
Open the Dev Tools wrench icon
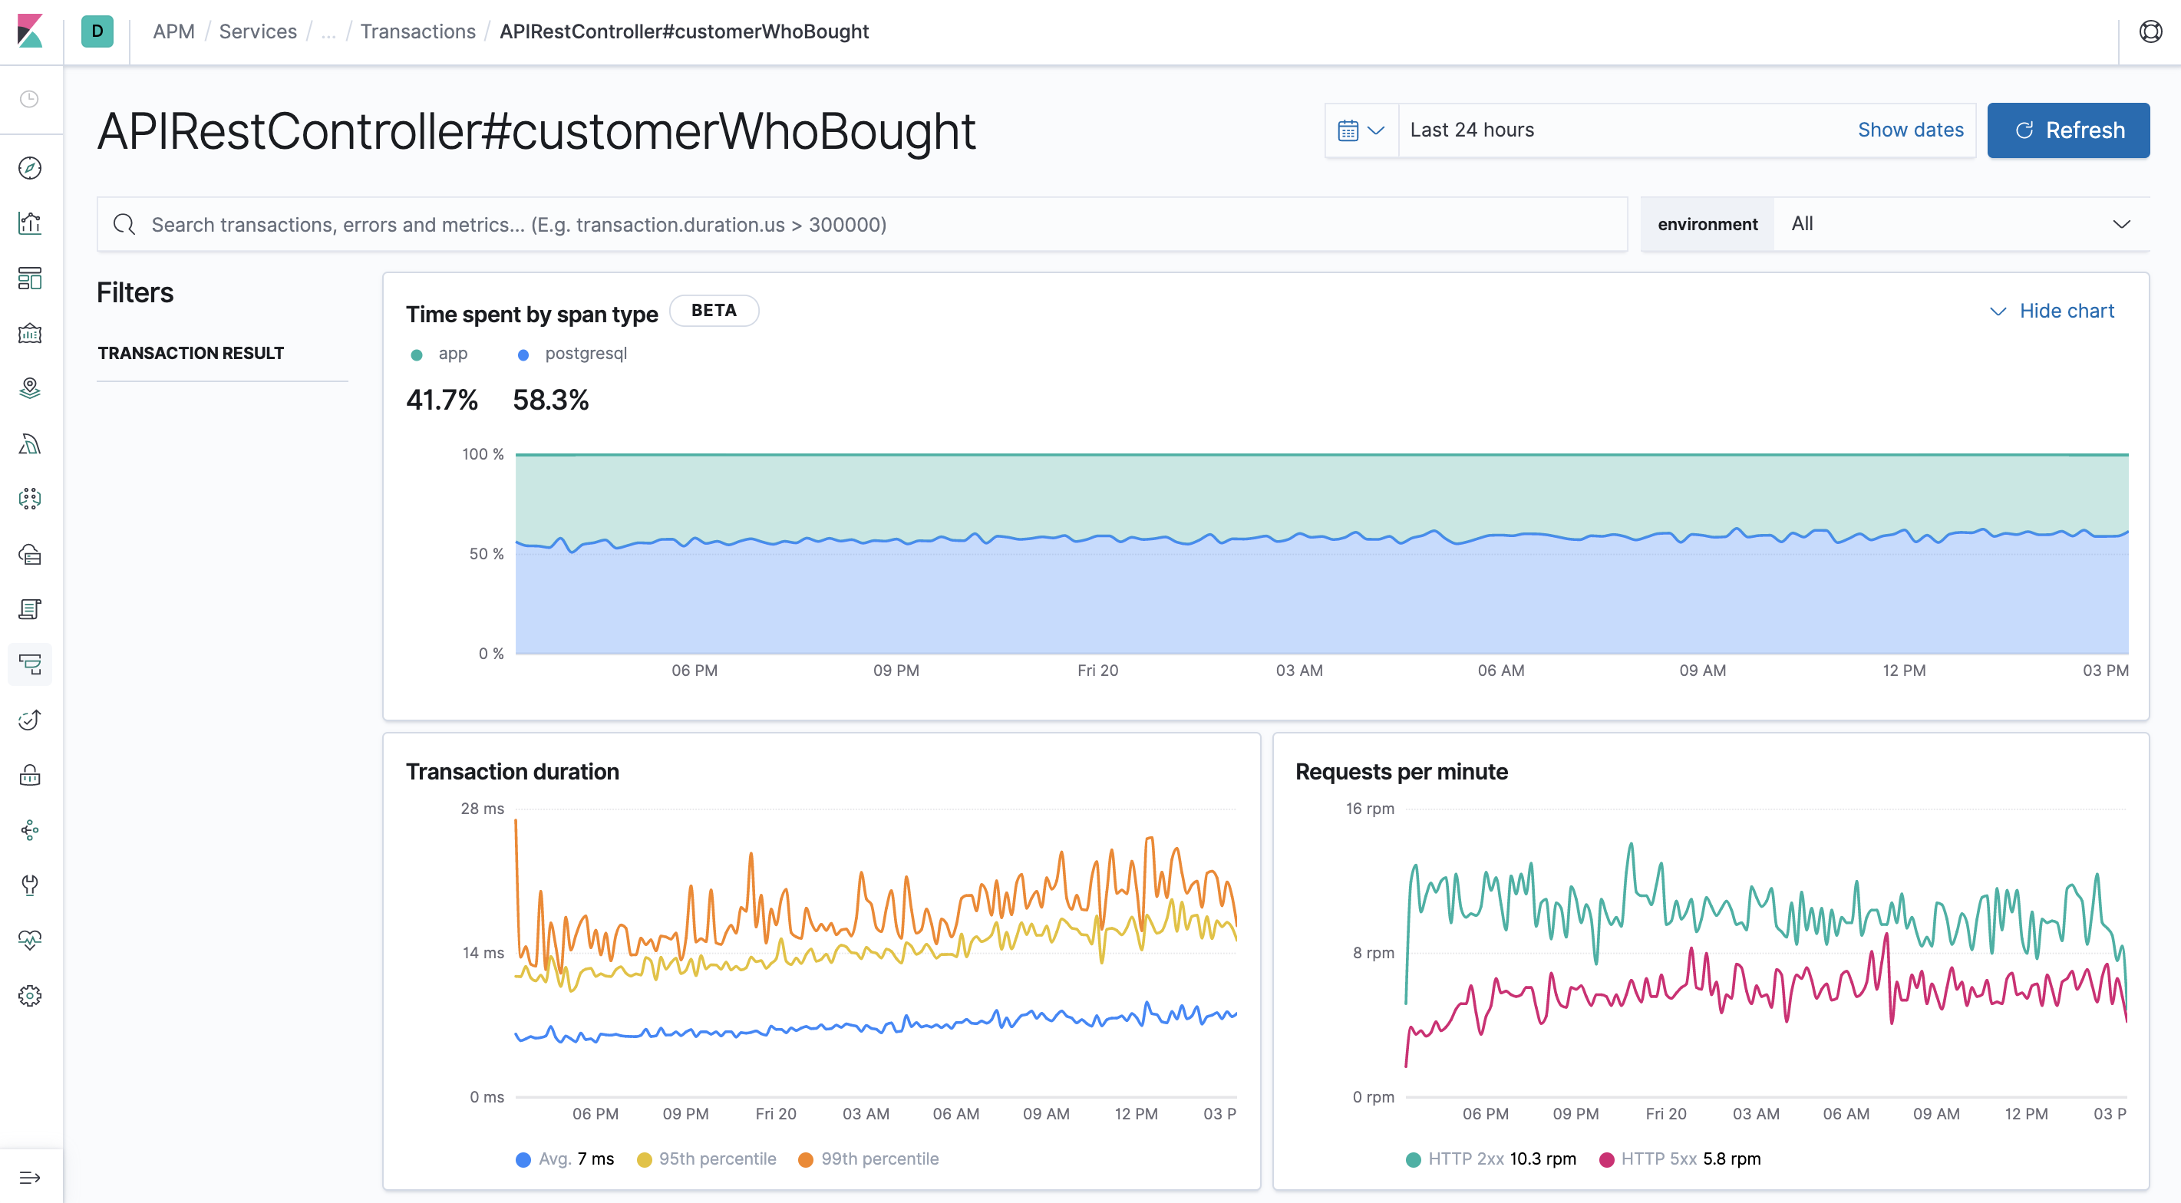click(30, 885)
